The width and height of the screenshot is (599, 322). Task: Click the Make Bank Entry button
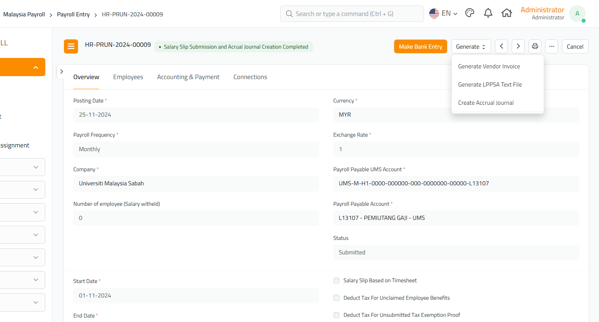[420, 46]
